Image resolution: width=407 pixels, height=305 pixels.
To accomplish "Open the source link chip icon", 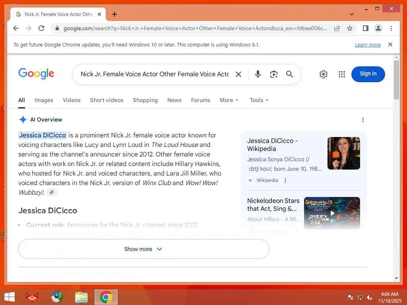I will point(52,192).
